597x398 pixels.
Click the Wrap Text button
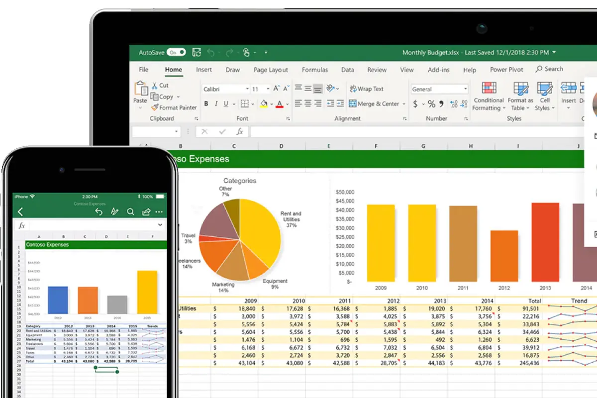[x=367, y=89]
